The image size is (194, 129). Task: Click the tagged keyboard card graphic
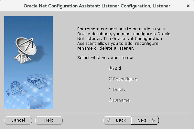pyautogui.click(x=37, y=81)
